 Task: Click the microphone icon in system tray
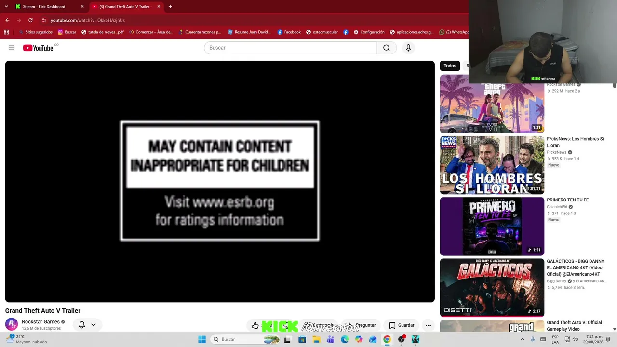click(533, 339)
